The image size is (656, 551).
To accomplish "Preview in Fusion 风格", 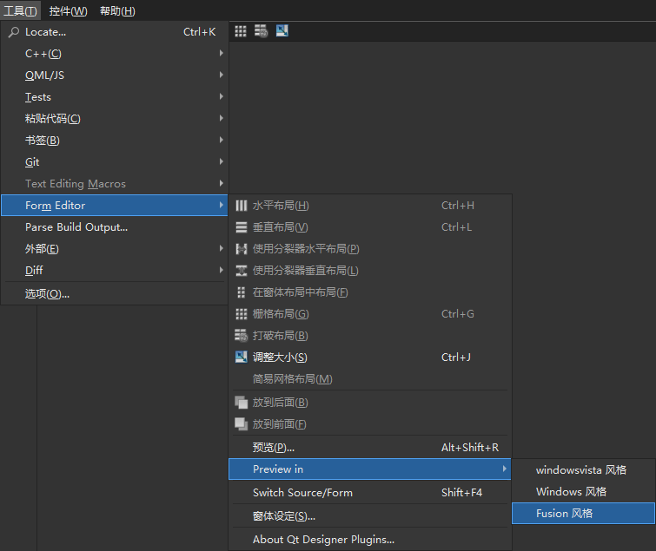I will coord(583,514).
